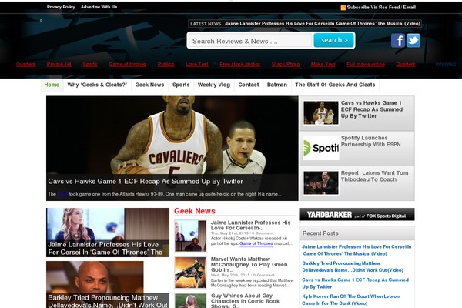This screenshot has width=462, height=308.
Task: Open the Privacy Policy link
Action: tap(61, 7)
